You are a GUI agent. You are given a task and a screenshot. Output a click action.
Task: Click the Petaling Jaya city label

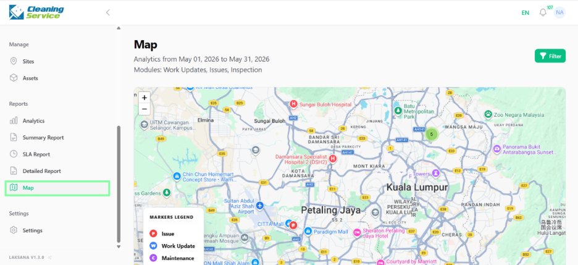click(x=330, y=211)
